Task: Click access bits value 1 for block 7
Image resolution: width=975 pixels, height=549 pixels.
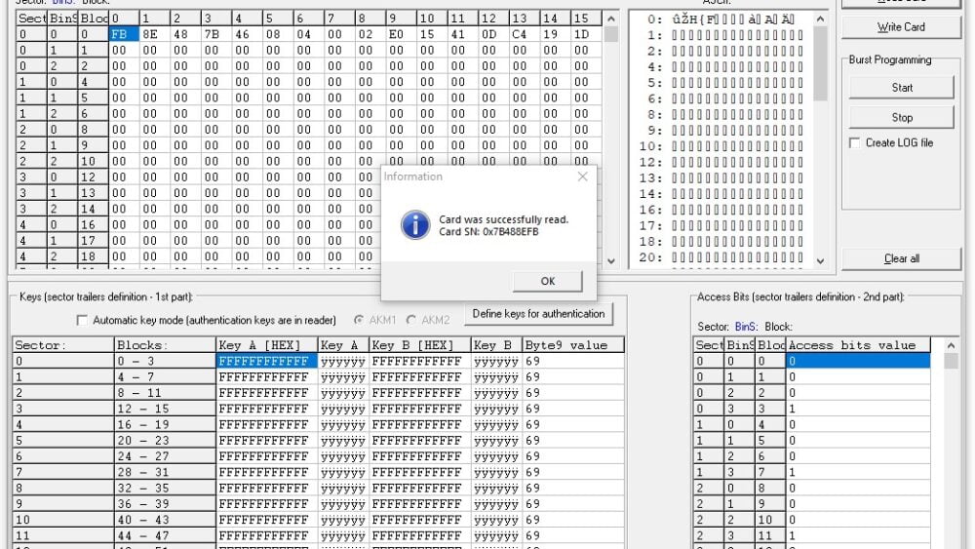Action: [858, 473]
